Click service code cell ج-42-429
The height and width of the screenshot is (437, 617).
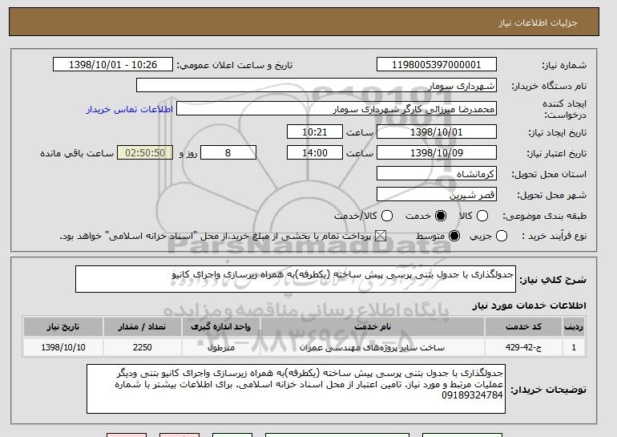pyautogui.click(x=523, y=348)
